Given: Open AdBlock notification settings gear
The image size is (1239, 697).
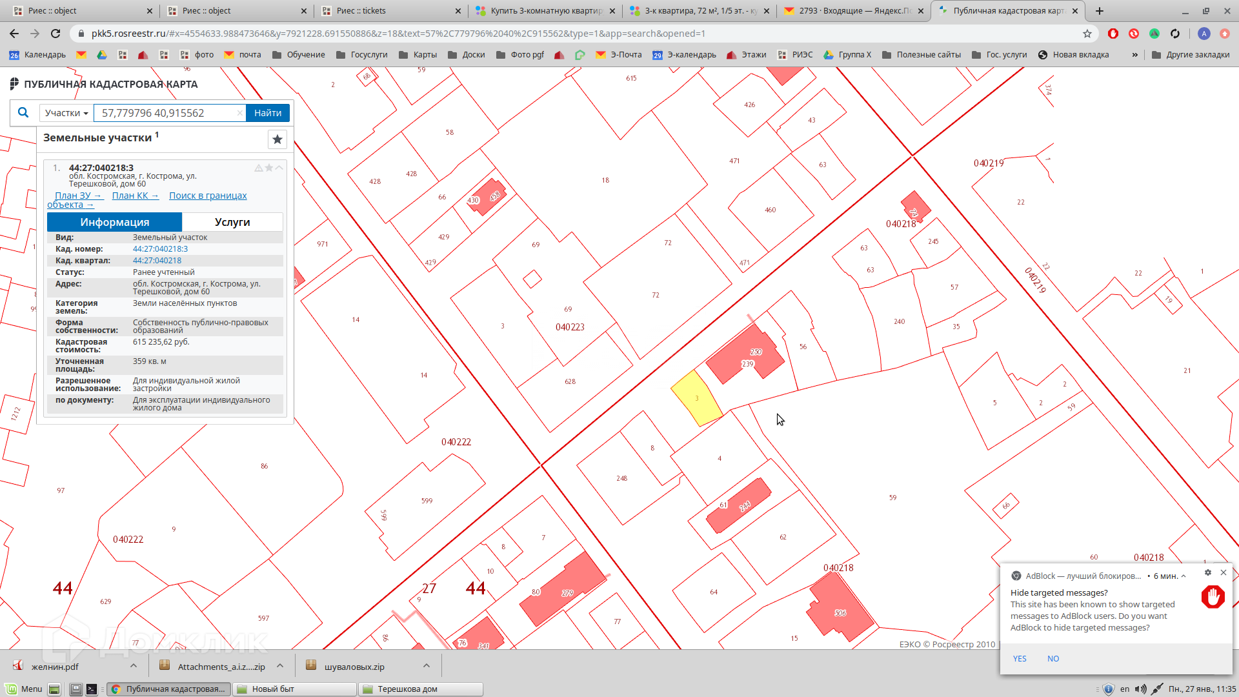Looking at the screenshot, I should (1208, 572).
